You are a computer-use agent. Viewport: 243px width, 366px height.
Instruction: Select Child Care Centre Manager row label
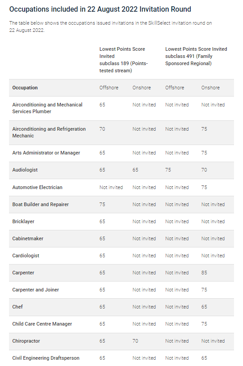[42, 324]
